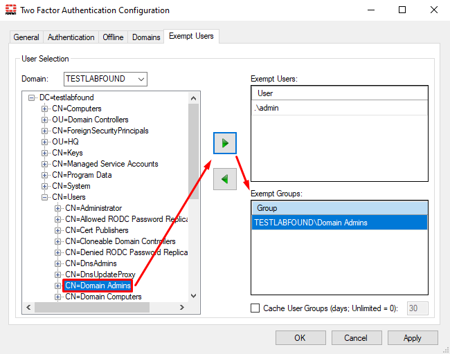Image resolution: width=450 pixels, height=354 pixels.
Task: Click the Fortinet app icon in title bar
Action: 10,10
